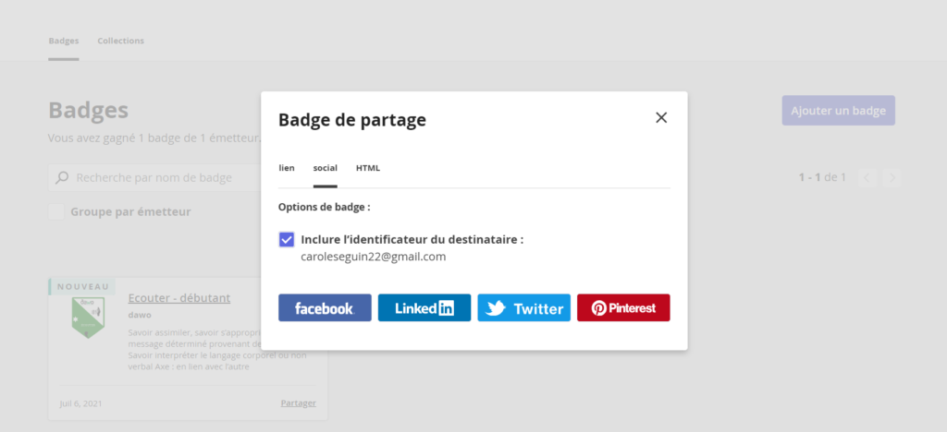Share badge on Facebook

coord(325,308)
